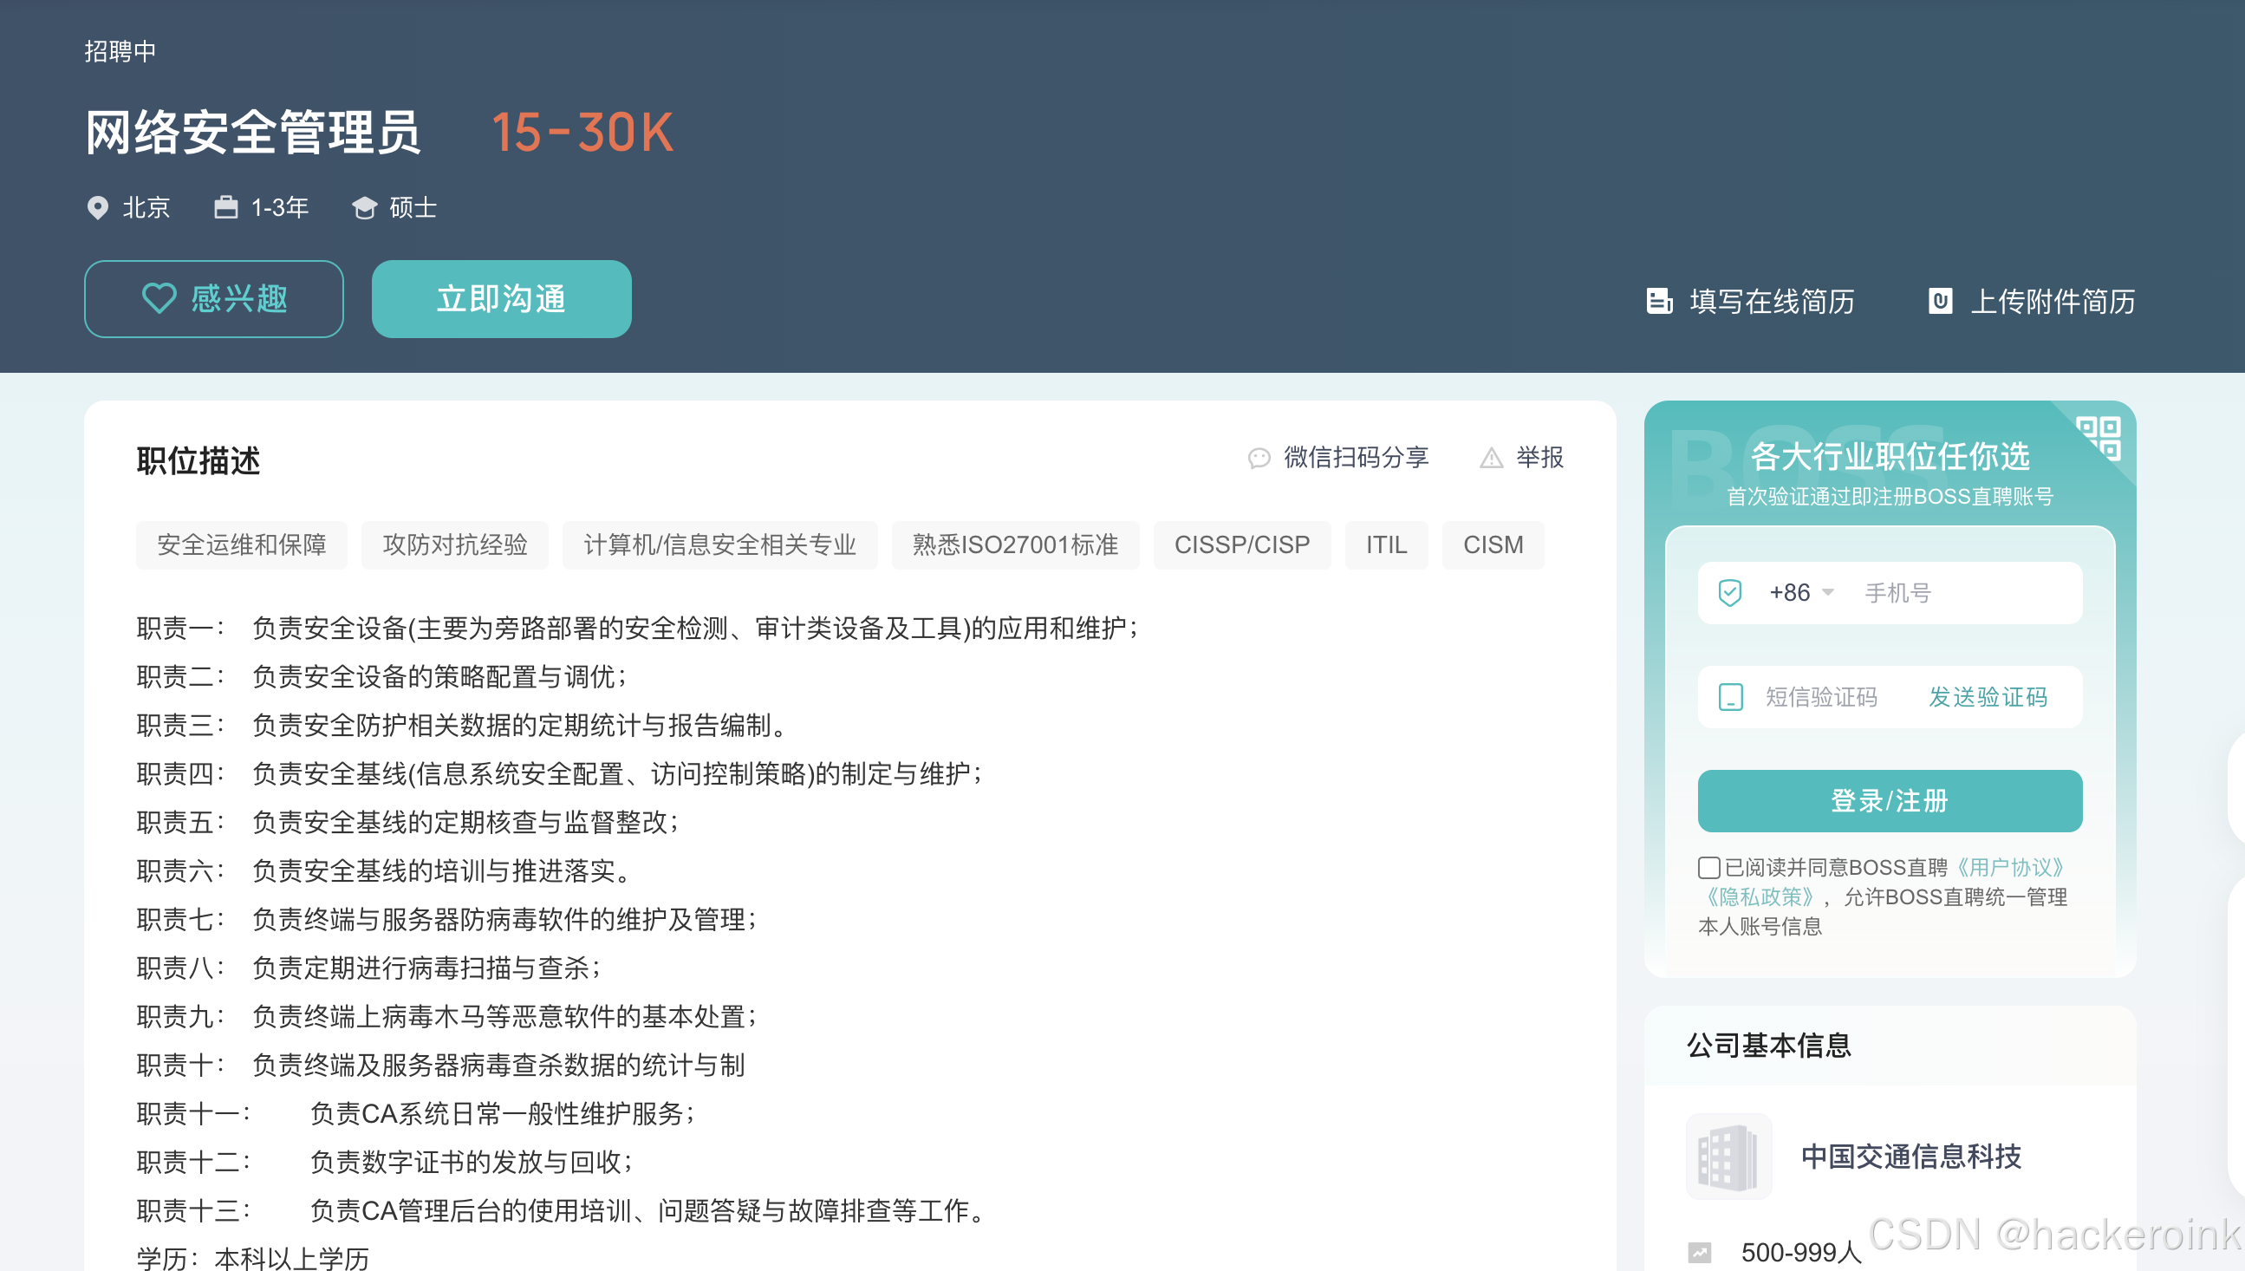Screen dimensions: 2245x1271
Task: Click the graduation cap icon beside 硕士
Action: point(366,208)
